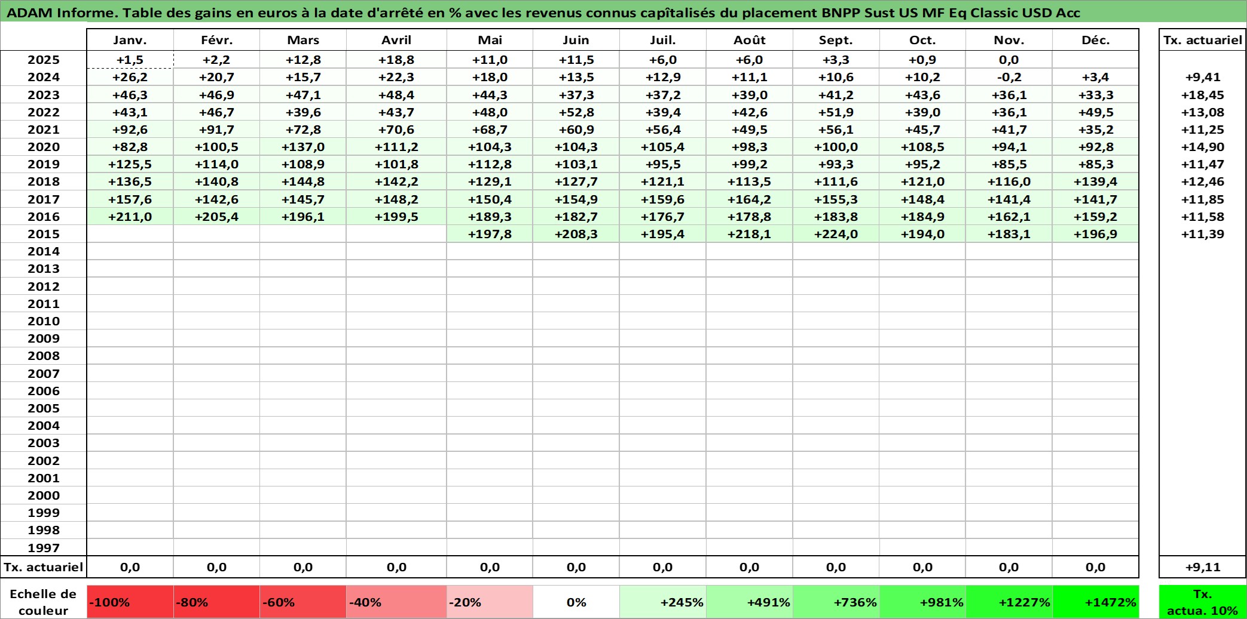The width and height of the screenshot is (1247, 619).
Task: Click the +100,0 cell in September 2020
Action: pyautogui.click(x=836, y=147)
